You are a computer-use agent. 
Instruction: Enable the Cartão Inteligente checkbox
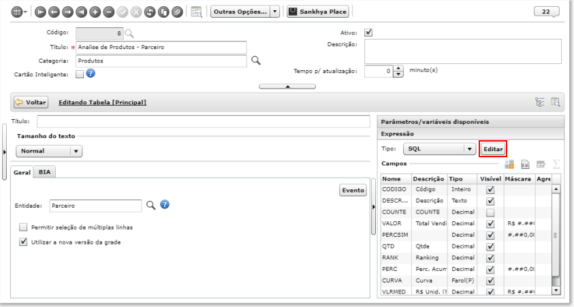(x=80, y=74)
